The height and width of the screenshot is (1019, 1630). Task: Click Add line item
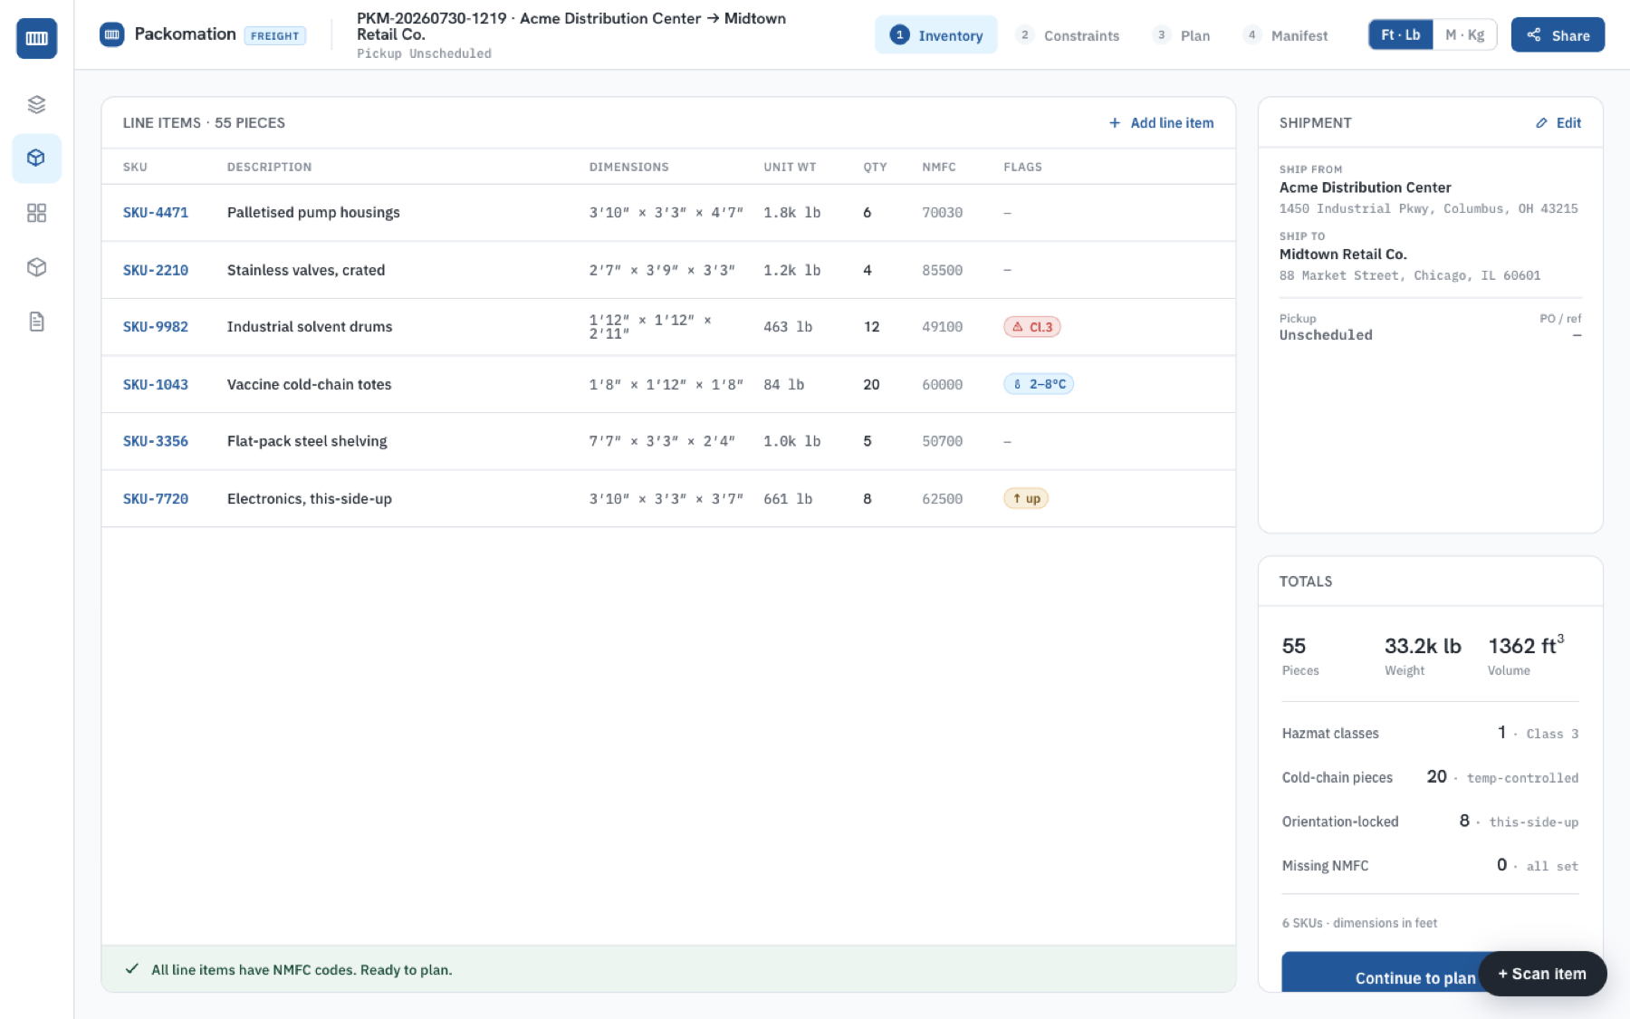(x=1161, y=123)
